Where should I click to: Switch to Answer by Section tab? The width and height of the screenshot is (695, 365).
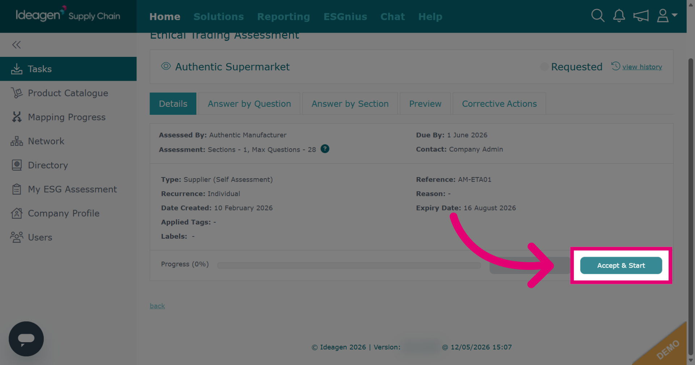pyautogui.click(x=350, y=104)
